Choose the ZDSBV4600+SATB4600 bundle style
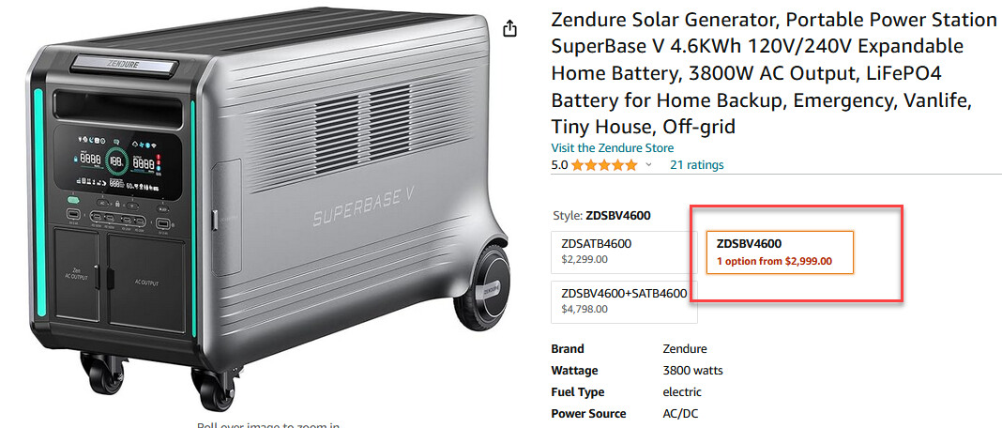The width and height of the screenshot is (1002, 428). [624, 301]
